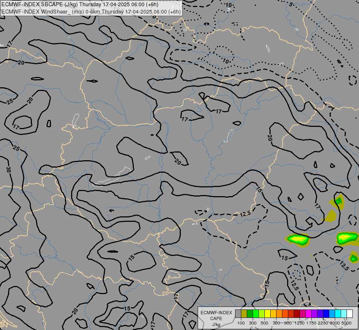Select the olive legend swatch after 100
Image resolution: width=359 pixels, height=330 pixels.
point(244,314)
